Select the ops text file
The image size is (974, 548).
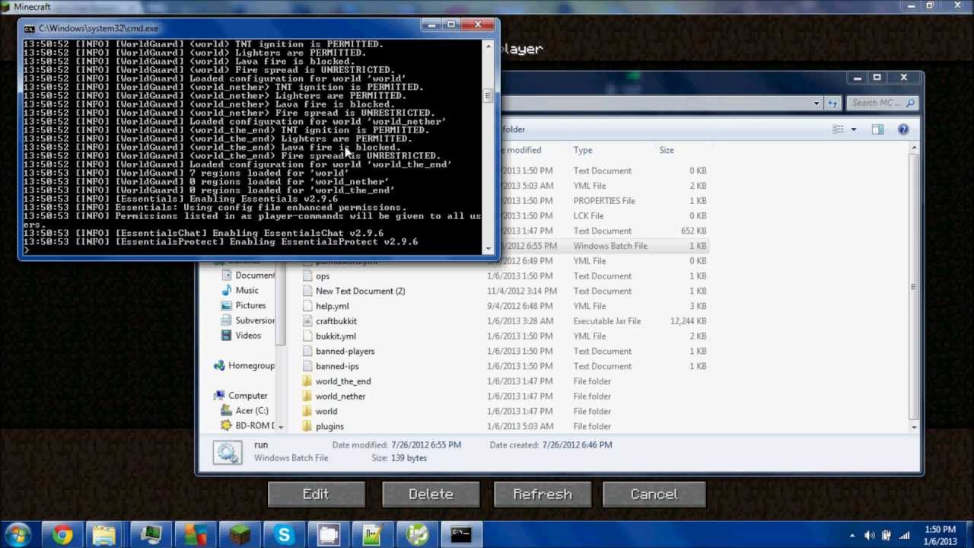tap(323, 276)
